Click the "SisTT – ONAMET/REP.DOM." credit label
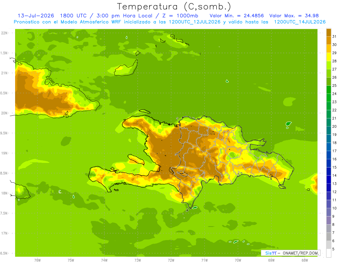The height and width of the screenshot is (264, 342). (x=292, y=253)
